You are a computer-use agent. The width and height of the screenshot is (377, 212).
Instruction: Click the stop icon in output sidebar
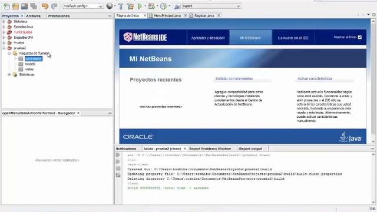(118, 168)
